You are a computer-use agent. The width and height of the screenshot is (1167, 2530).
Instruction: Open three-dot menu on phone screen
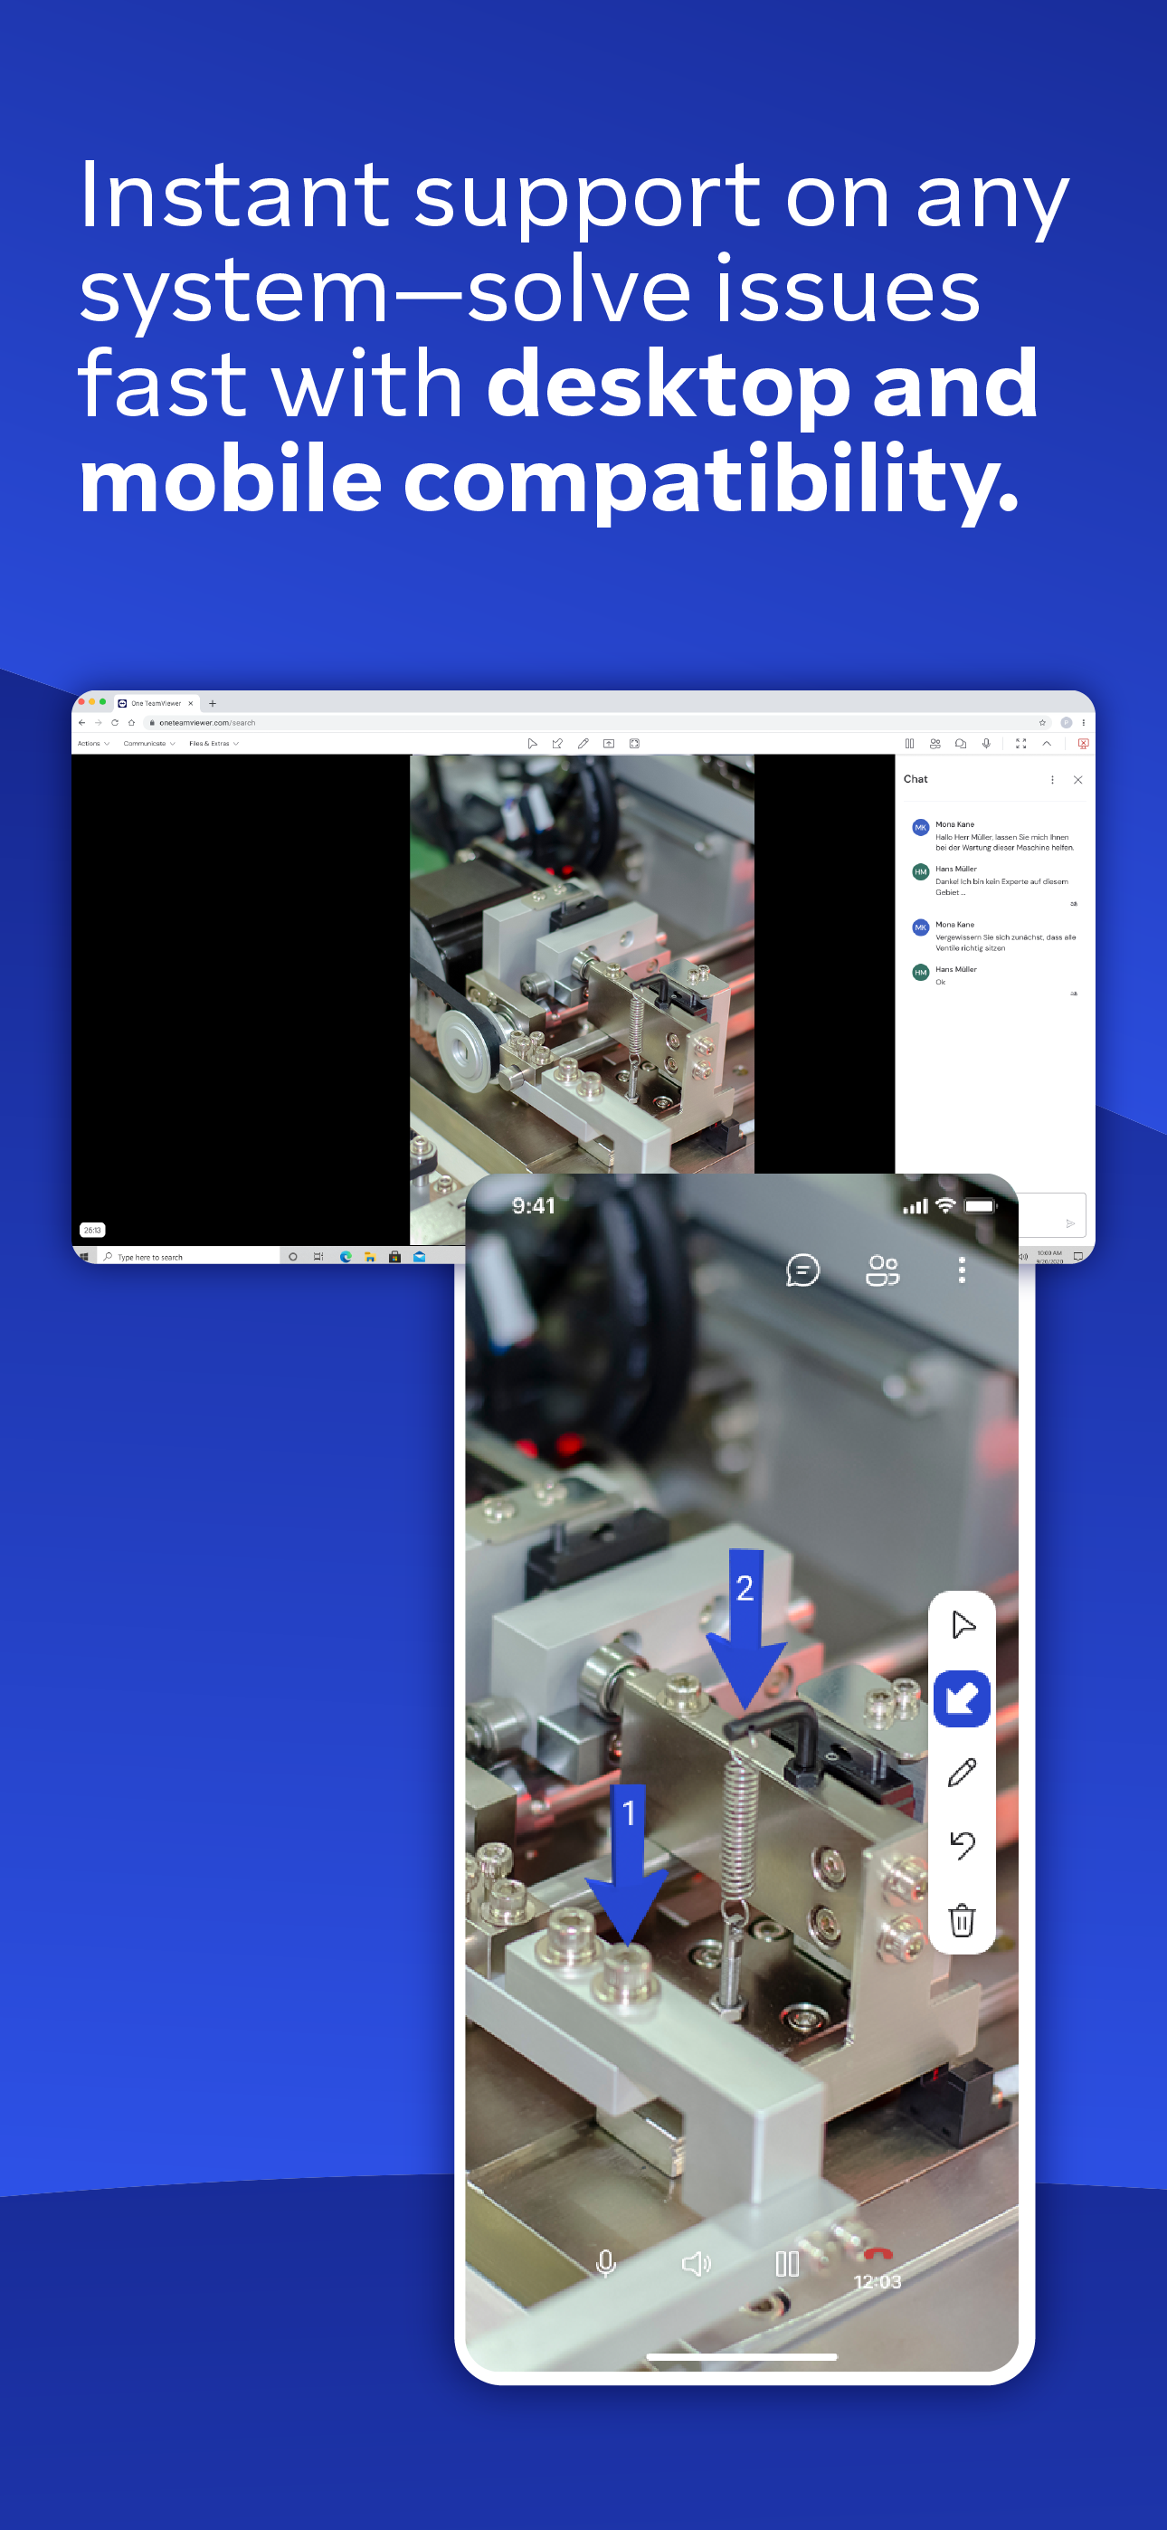[962, 1270]
